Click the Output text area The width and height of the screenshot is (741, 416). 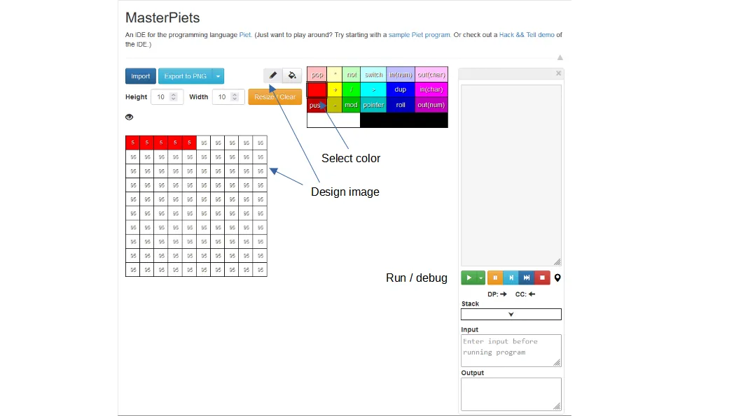pos(511,394)
